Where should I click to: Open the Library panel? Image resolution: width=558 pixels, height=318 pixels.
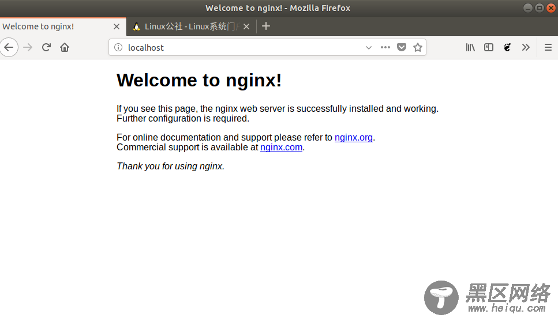click(470, 47)
